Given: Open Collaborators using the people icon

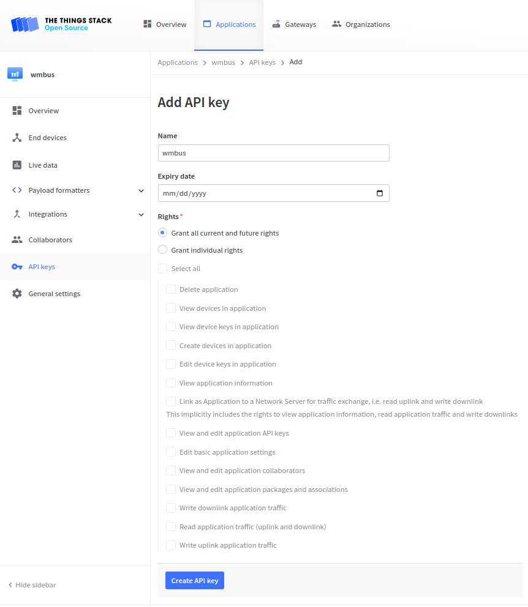Looking at the screenshot, I should (x=18, y=239).
